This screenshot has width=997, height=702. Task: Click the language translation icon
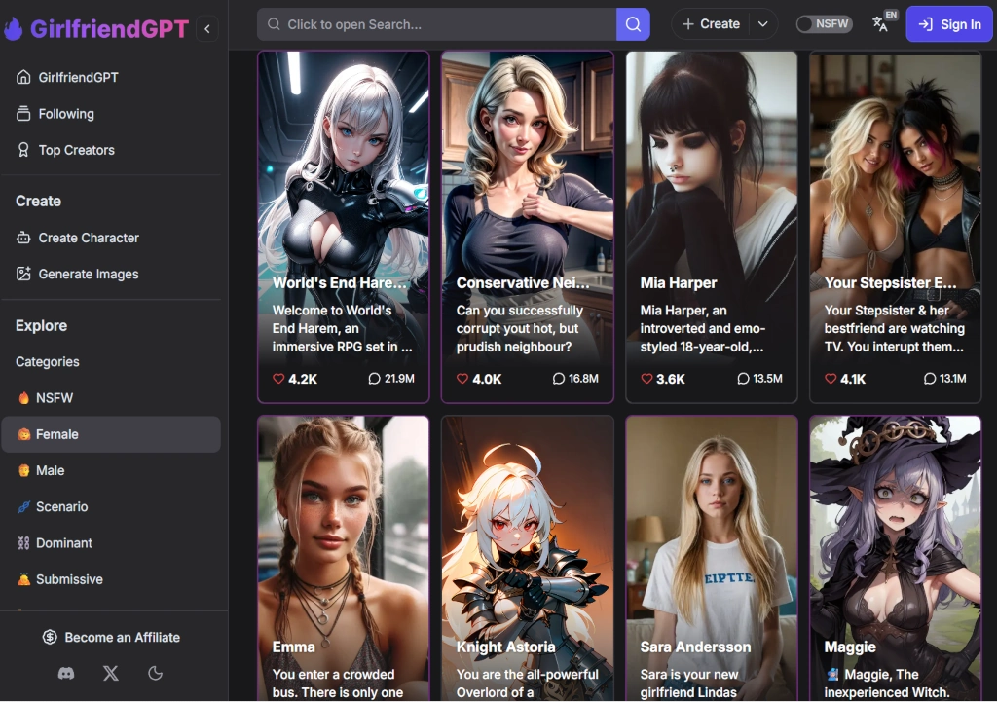tap(881, 23)
